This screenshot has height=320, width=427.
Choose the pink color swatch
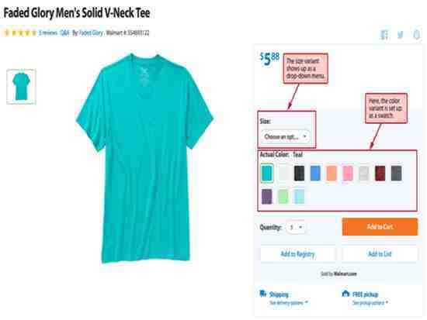[x=348, y=174]
